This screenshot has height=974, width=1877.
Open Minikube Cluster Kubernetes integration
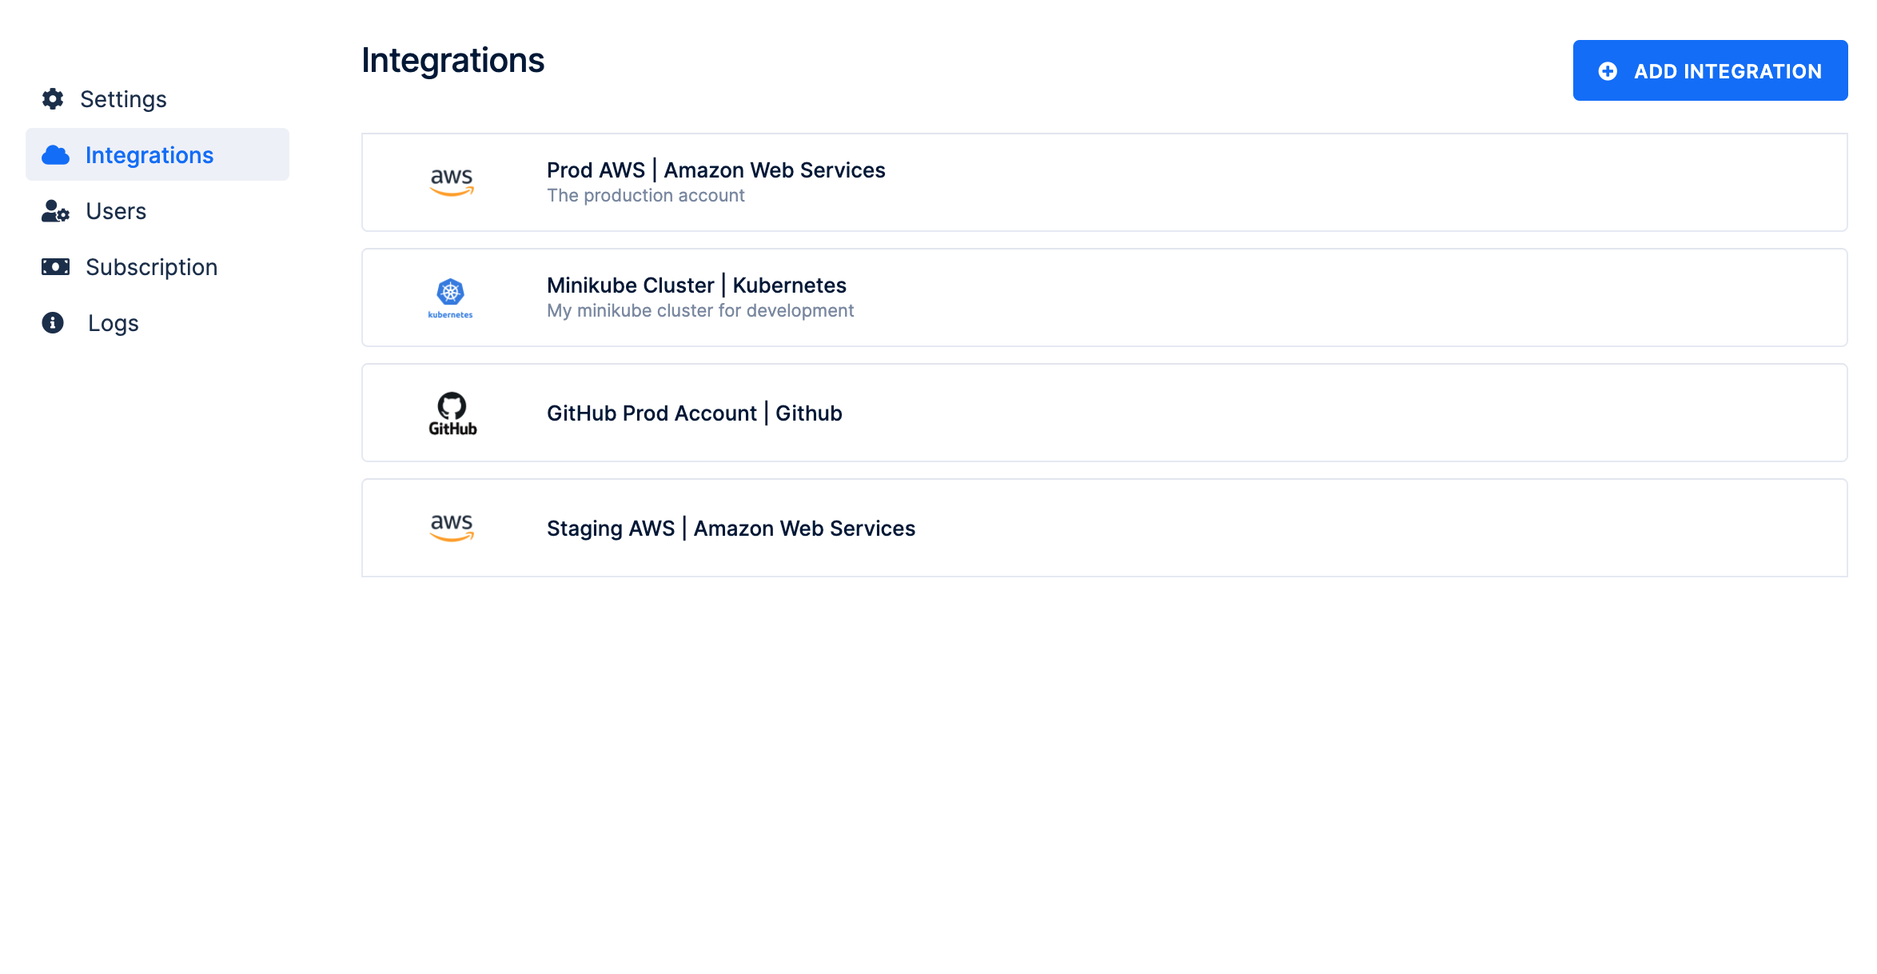pos(1105,297)
